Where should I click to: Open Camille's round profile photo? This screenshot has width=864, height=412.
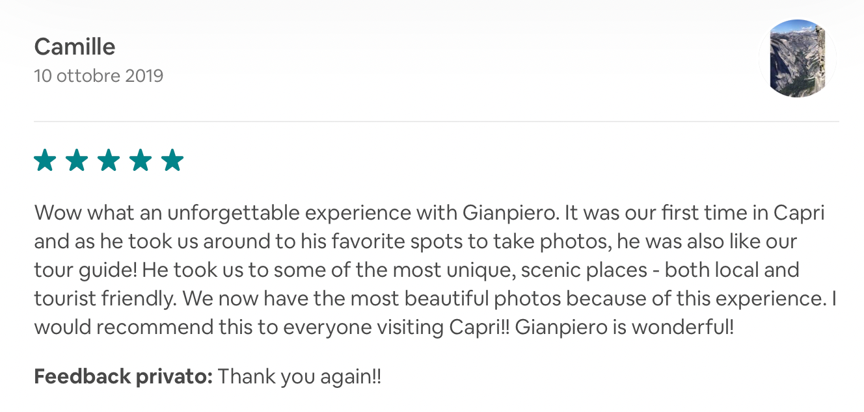pyautogui.click(x=798, y=58)
